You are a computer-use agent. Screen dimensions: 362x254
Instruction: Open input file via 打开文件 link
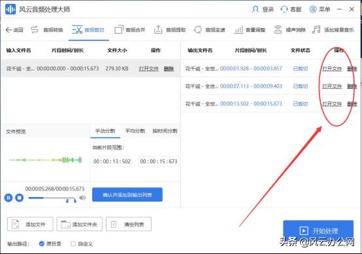pyautogui.click(x=149, y=69)
